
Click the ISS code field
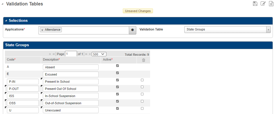pos(23,96)
